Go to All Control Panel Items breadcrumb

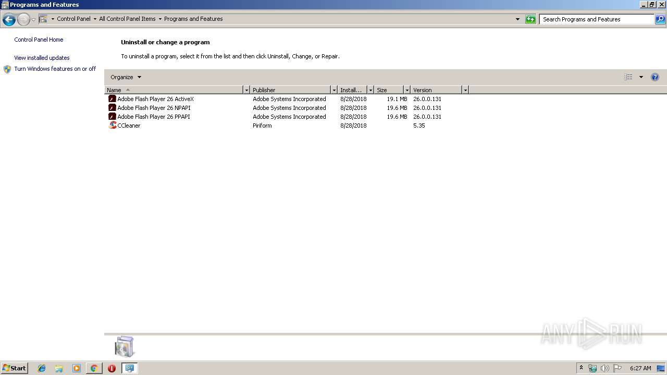point(127,19)
